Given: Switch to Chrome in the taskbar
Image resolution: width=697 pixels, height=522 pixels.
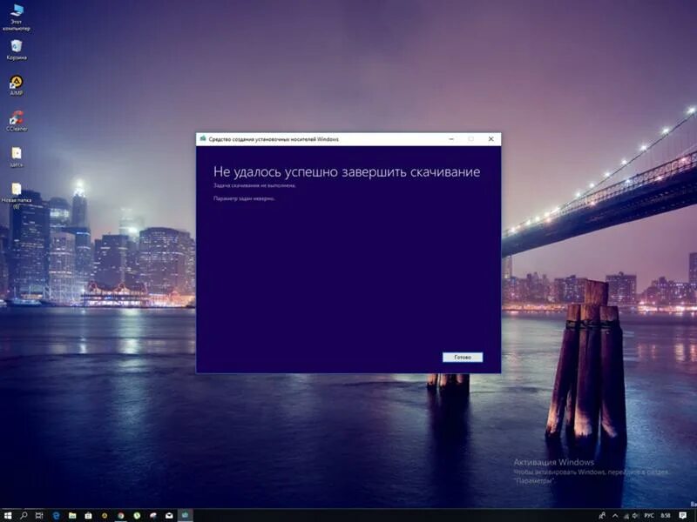Looking at the screenshot, I should pyautogui.click(x=120, y=515).
